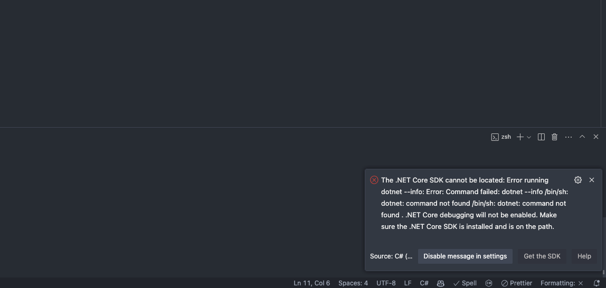Maximize panel size with chevron up
The height and width of the screenshot is (288, 606).
[582, 137]
